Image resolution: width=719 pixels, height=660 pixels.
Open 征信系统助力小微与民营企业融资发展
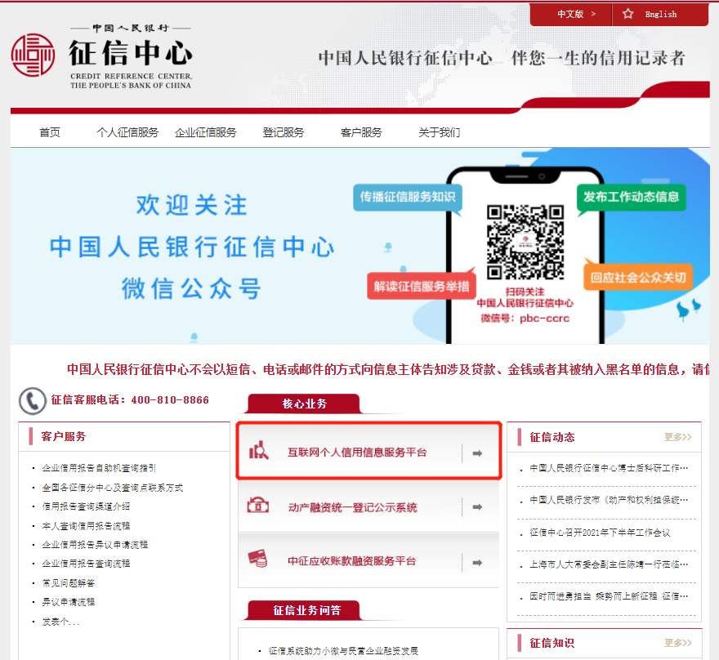343,651
